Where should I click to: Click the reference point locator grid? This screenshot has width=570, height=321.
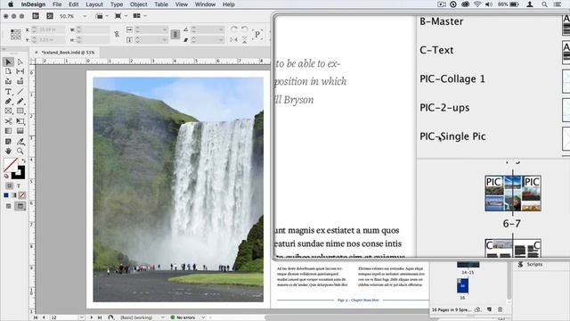(x=16, y=35)
